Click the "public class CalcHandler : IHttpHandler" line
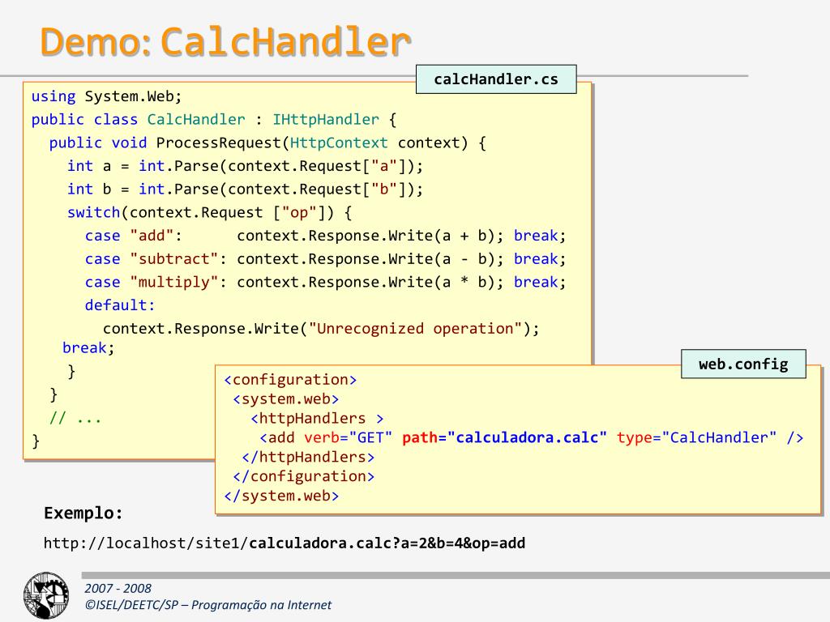830x622 pixels. 213,120
